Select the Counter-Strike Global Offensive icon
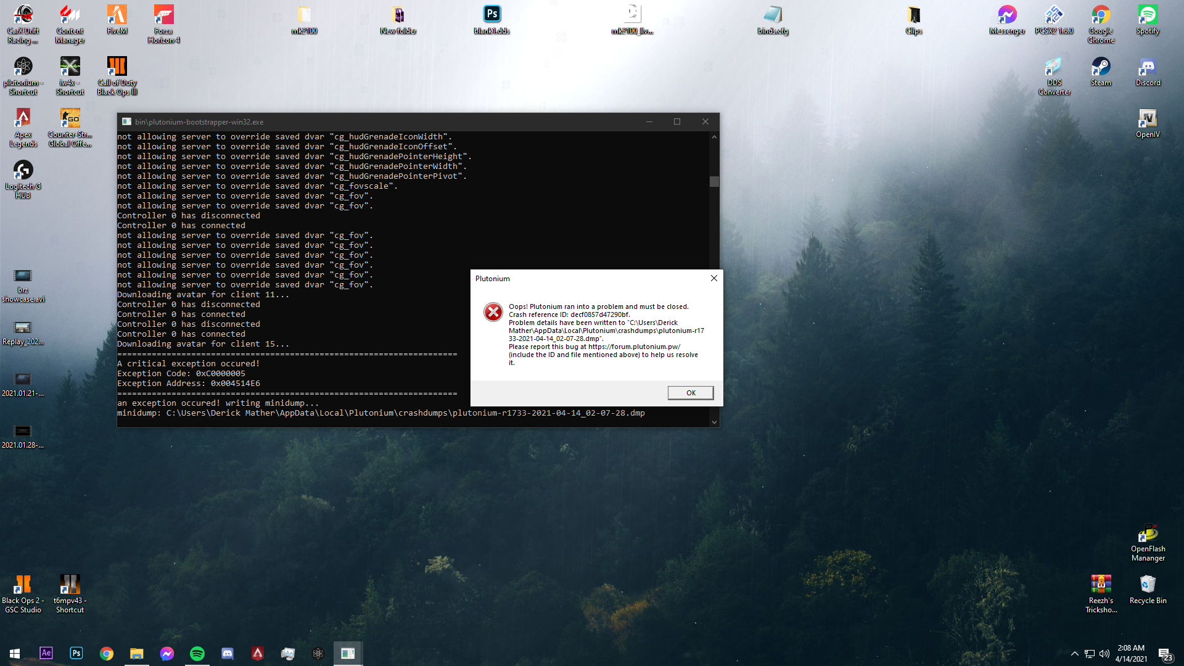The width and height of the screenshot is (1184, 666). [x=70, y=128]
